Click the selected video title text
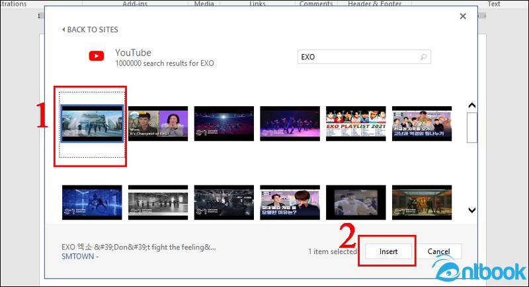The image size is (529, 287). 139,247
